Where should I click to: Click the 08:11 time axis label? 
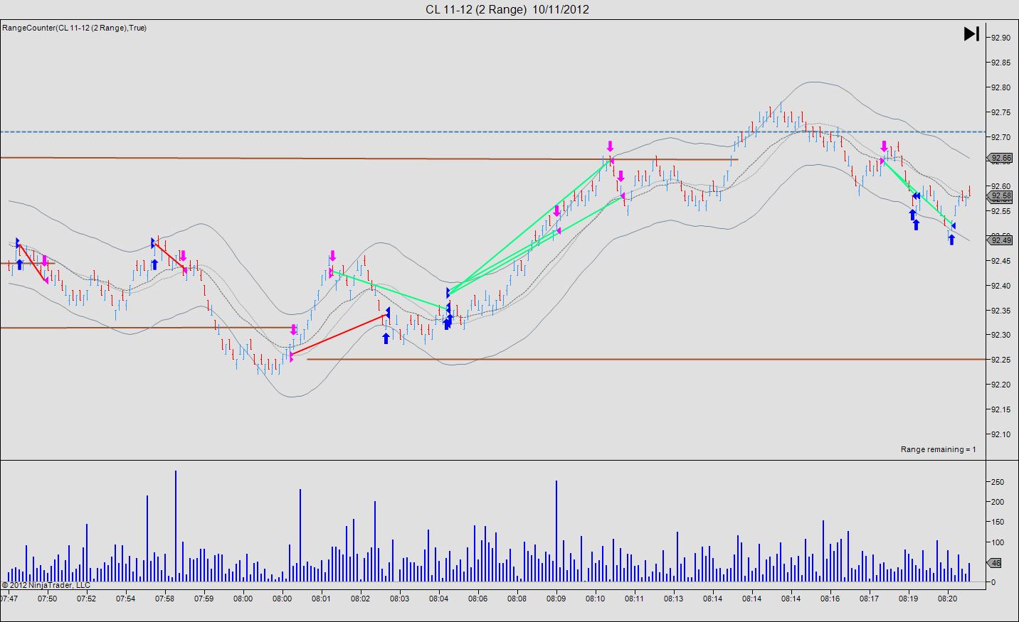pos(635,599)
